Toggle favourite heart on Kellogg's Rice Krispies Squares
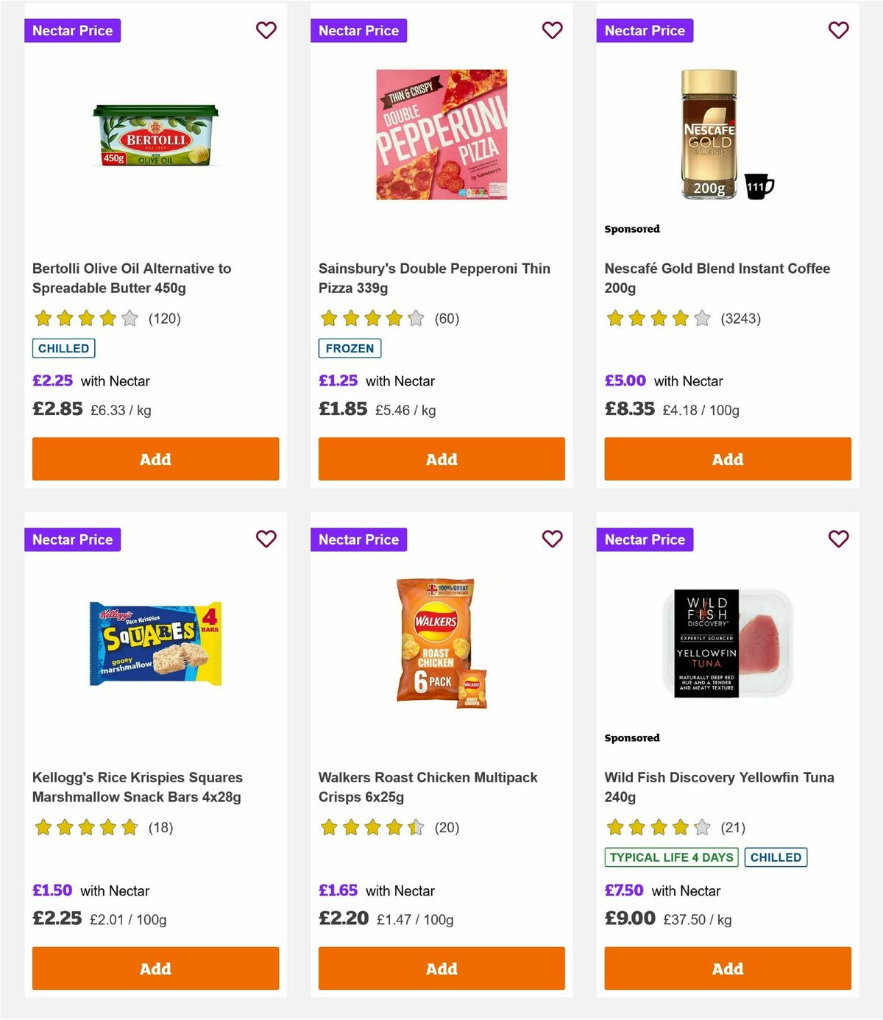 point(266,539)
